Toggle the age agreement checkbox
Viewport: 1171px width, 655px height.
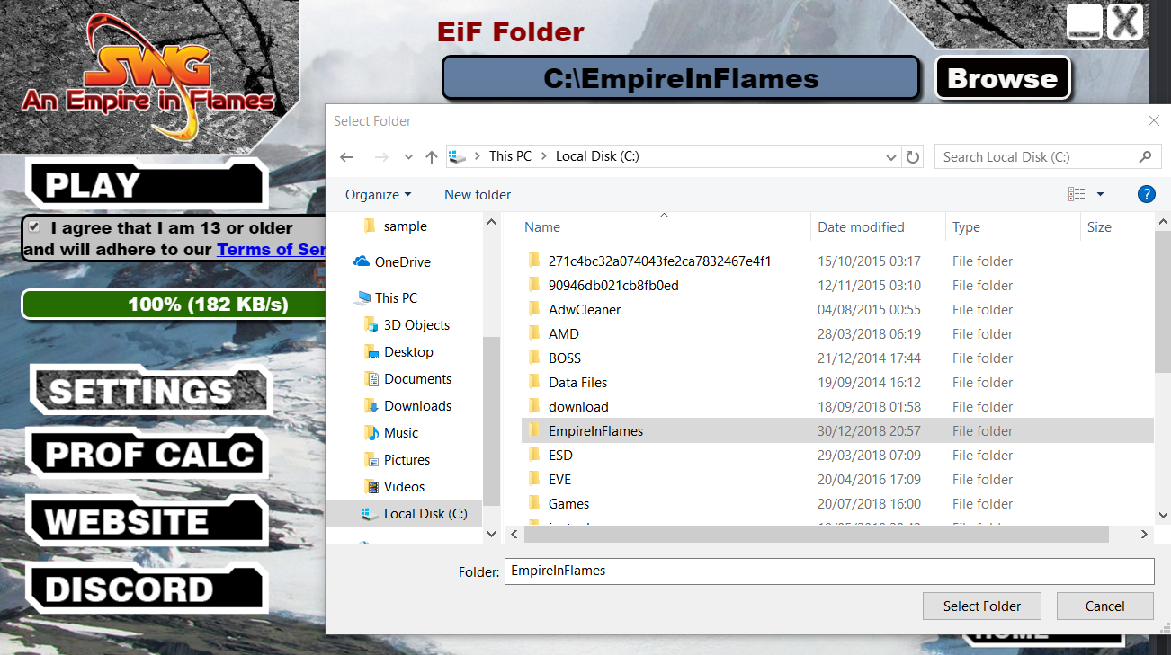(34, 226)
